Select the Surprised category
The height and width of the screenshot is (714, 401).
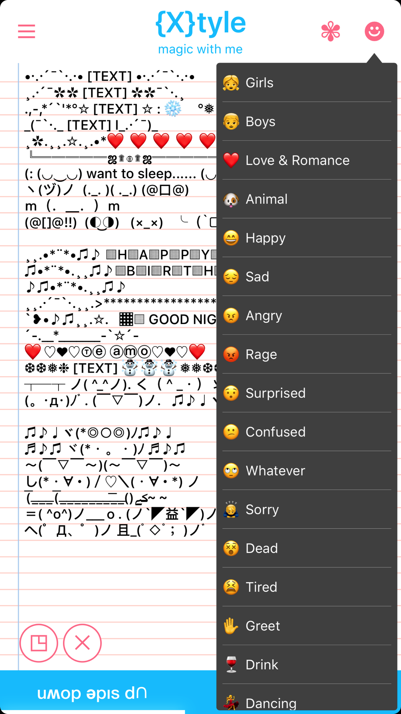(x=307, y=393)
